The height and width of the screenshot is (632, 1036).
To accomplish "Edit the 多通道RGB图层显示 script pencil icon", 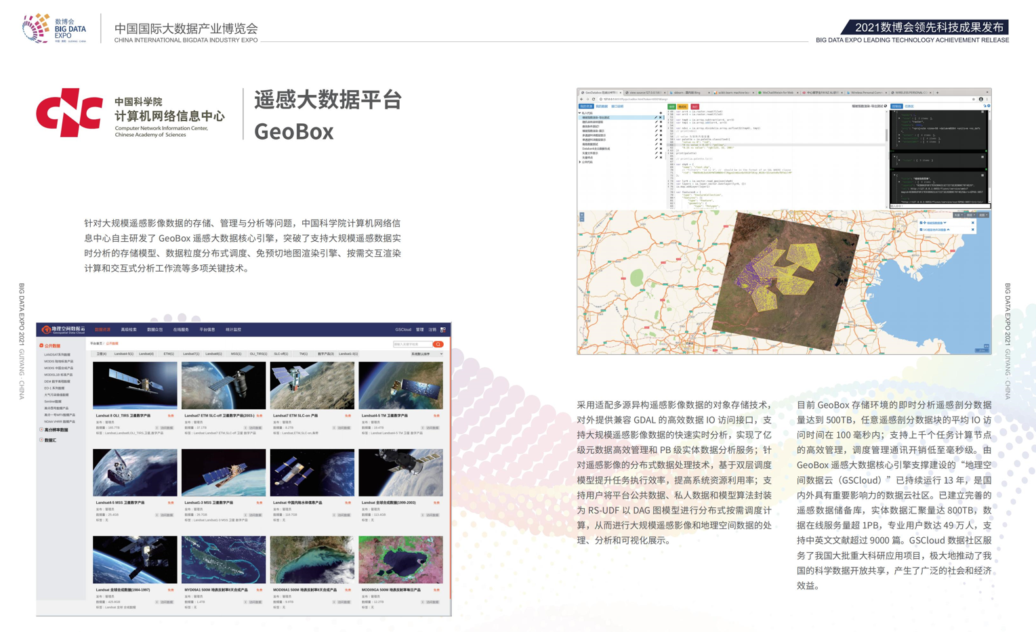I will pos(656,135).
